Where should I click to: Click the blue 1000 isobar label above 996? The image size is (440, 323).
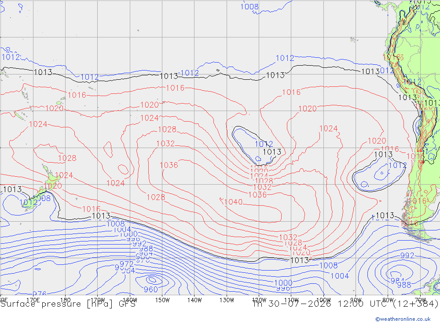283,282
